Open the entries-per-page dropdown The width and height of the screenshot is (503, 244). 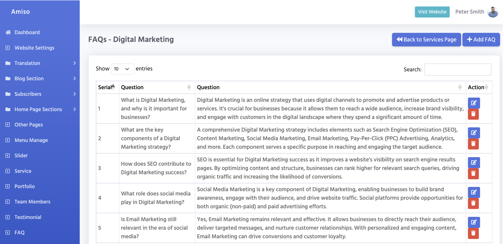pyautogui.click(x=122, y=69)
